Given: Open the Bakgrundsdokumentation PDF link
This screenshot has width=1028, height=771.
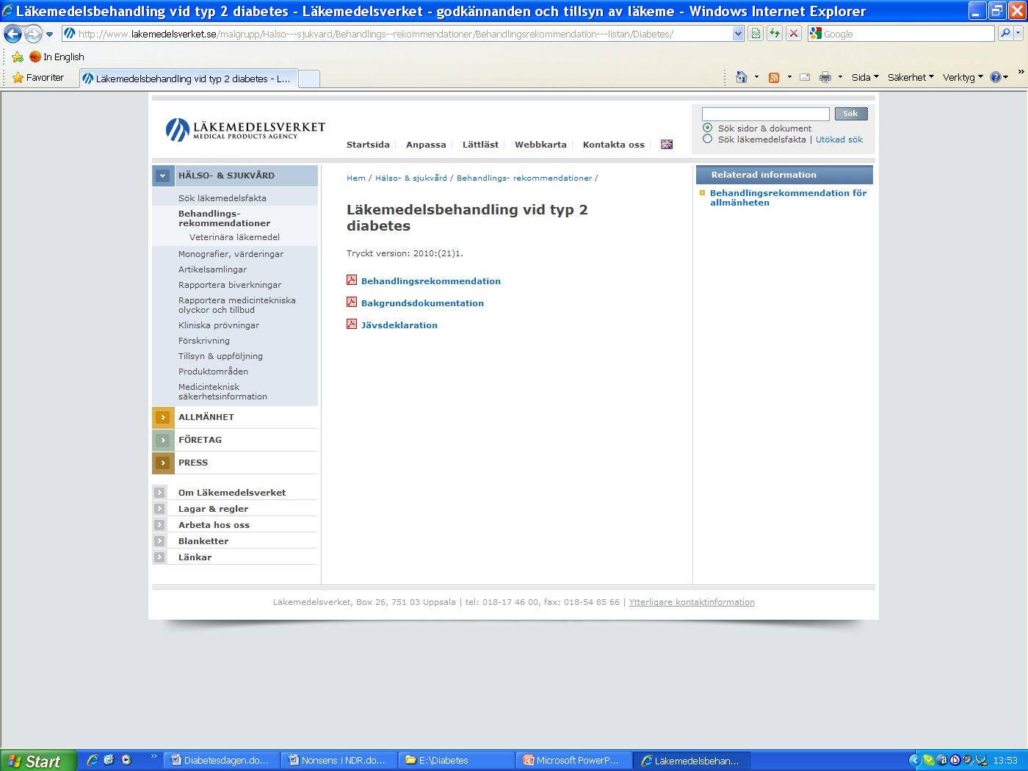Looking at the screenshot, I should tap(422, 303).
